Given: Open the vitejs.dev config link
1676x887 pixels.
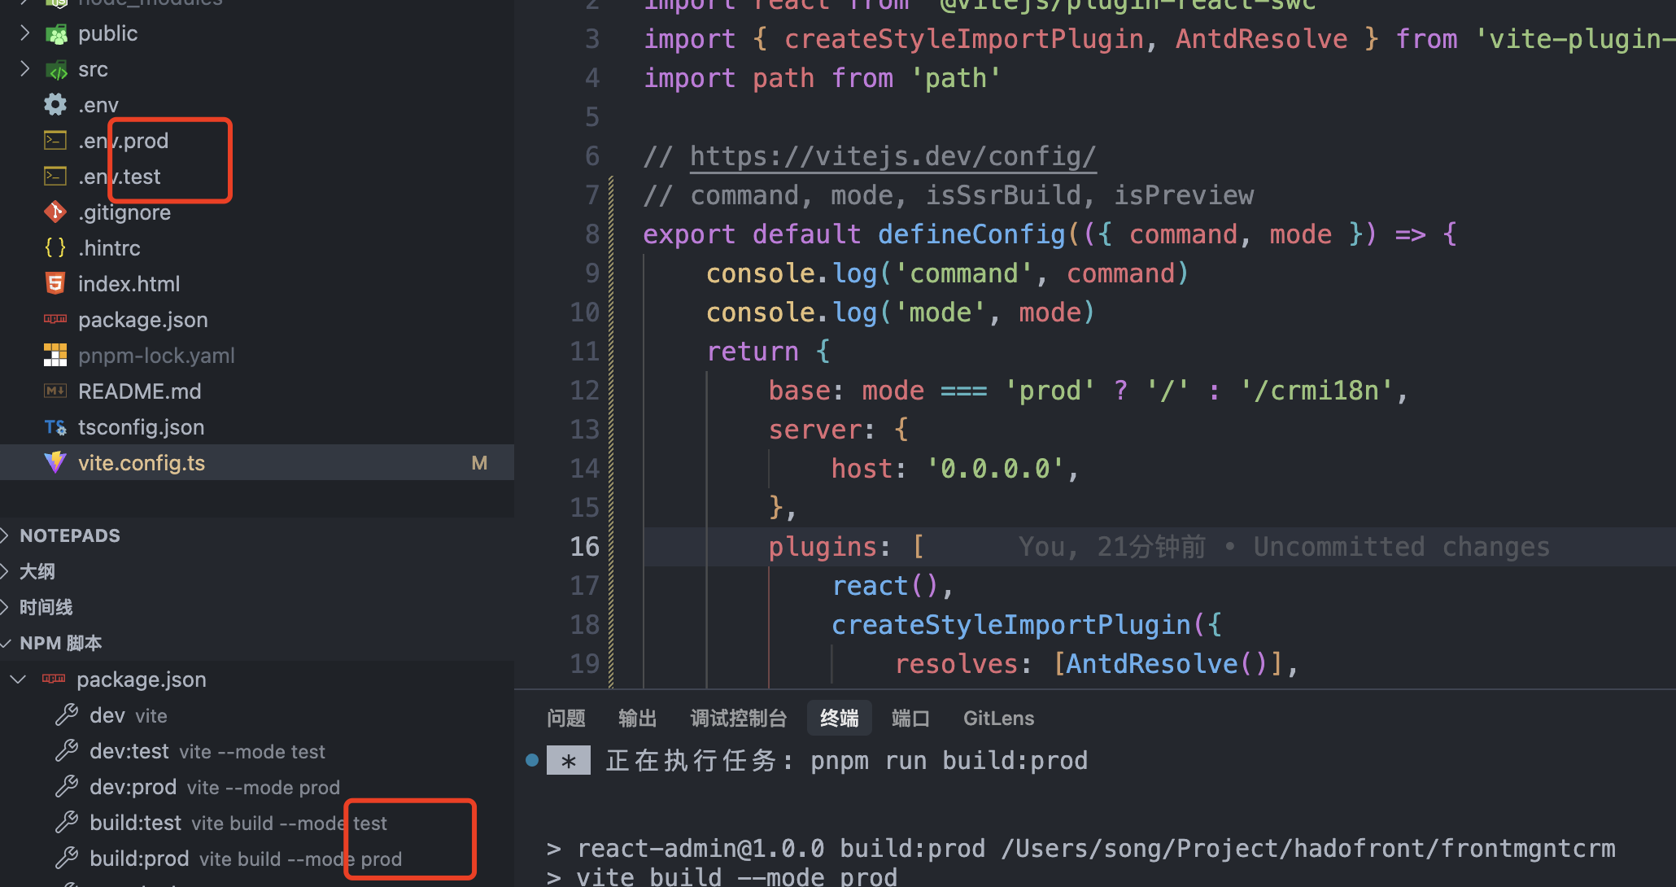Looking at the screenshot, I should [893, 156].
